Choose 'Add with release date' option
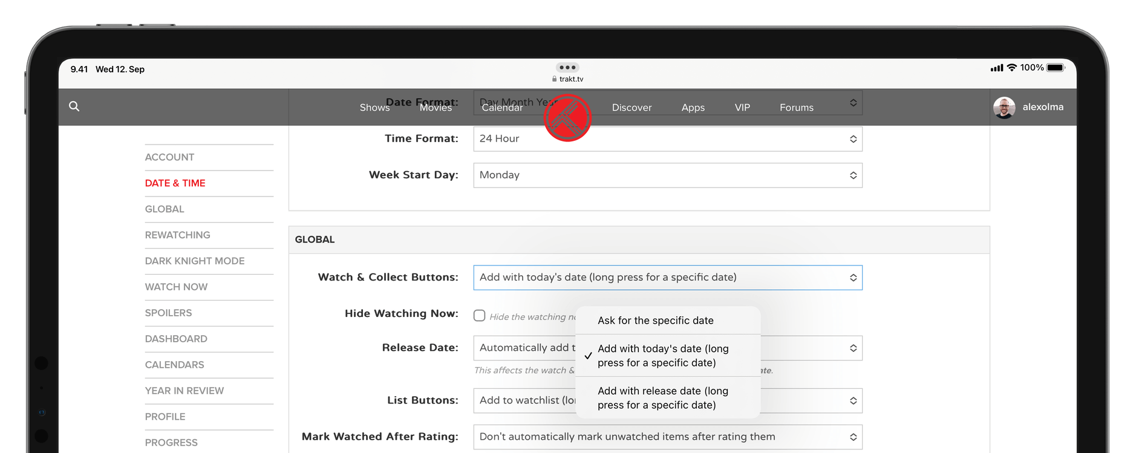 click(668, 398)
